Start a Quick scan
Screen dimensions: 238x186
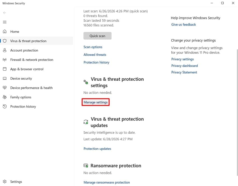(x=97, y=36)
